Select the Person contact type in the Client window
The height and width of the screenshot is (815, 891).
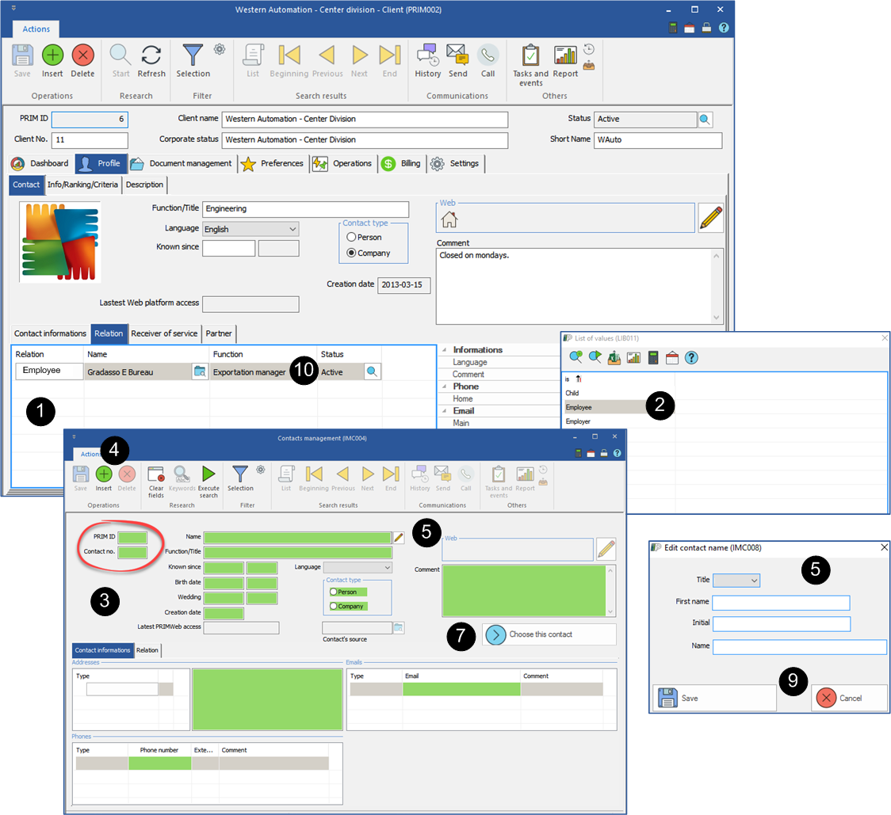point(351,237)
